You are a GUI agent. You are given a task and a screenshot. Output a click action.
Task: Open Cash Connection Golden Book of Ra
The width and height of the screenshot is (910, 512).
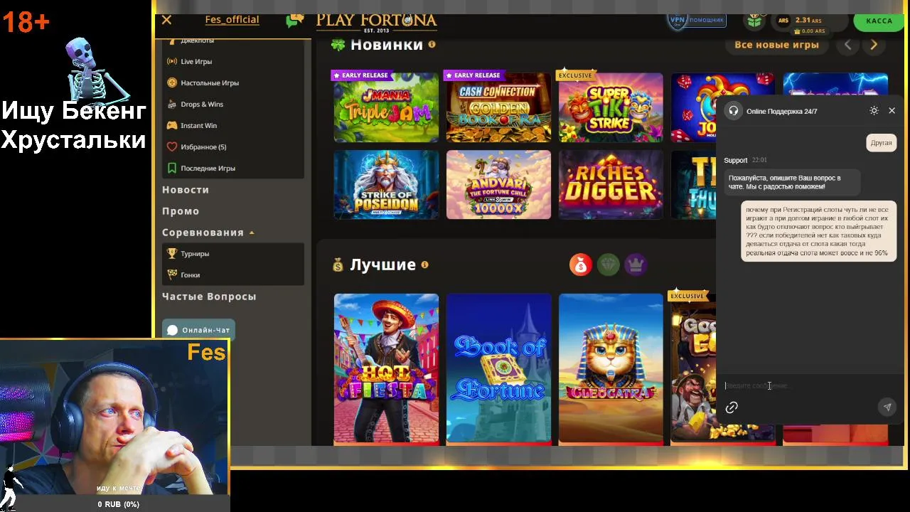pyautogui.click(x=498, y=107)
